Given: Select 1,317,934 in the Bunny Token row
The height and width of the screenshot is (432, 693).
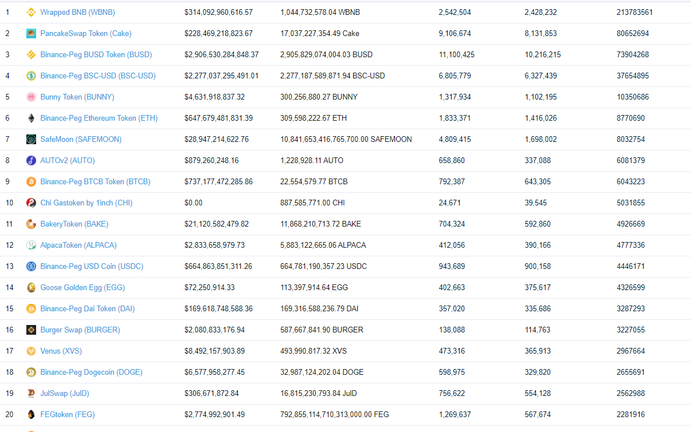Looking at the screenshot, I should (455, 97).
